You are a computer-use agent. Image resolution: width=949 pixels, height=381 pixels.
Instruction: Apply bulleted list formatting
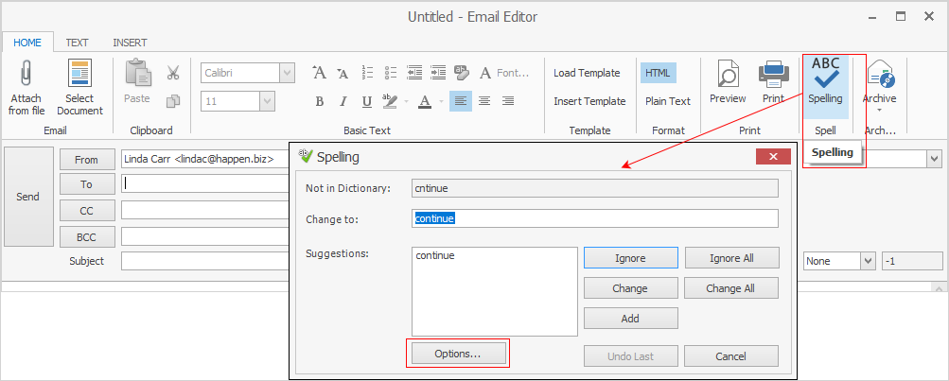coord(391,73)
